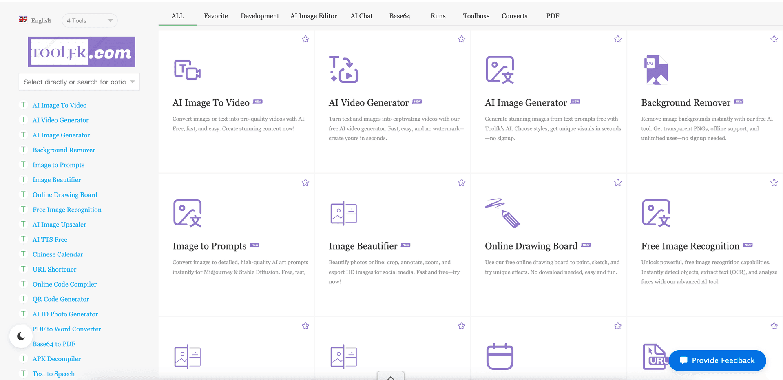Favorite the AI Image Generator card star
The image size is (783, 380).
[x=618, y=39]
